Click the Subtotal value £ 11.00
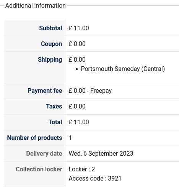Viewport: 179px width, 189px height. [79, 28]
